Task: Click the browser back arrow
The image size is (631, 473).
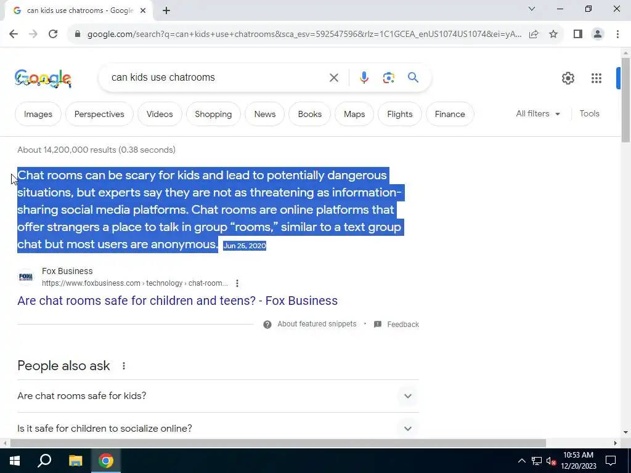Action: point(14,34)
